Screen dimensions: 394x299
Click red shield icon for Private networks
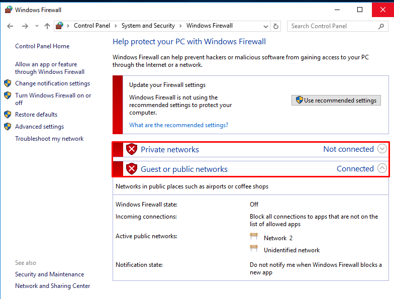coord(132,149)
